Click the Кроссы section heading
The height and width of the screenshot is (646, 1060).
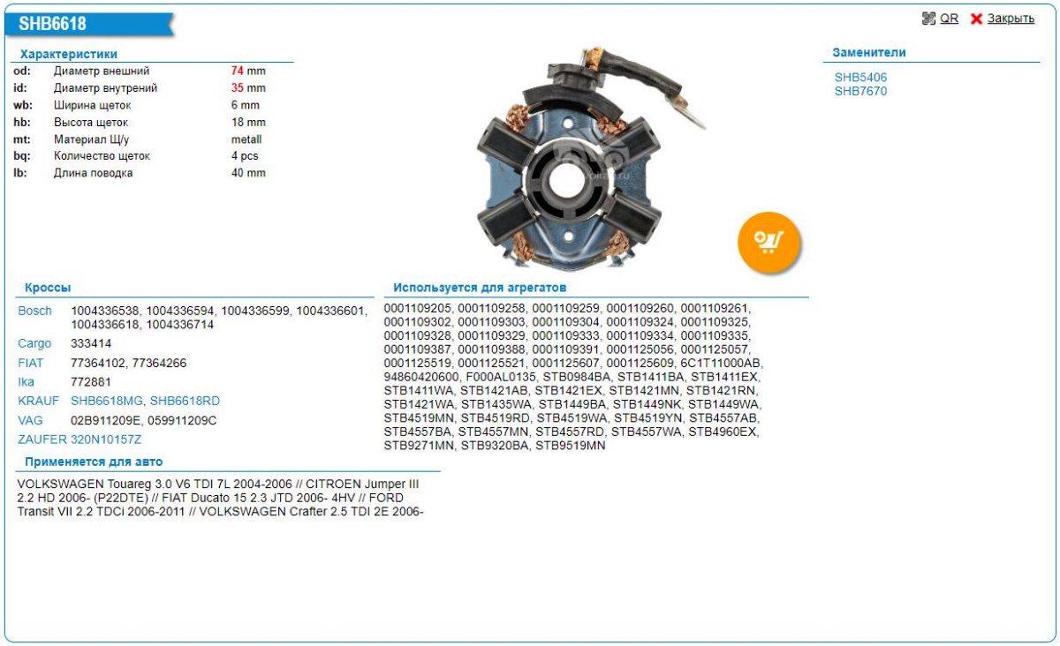pyautogui.click(x=48, y=288)
